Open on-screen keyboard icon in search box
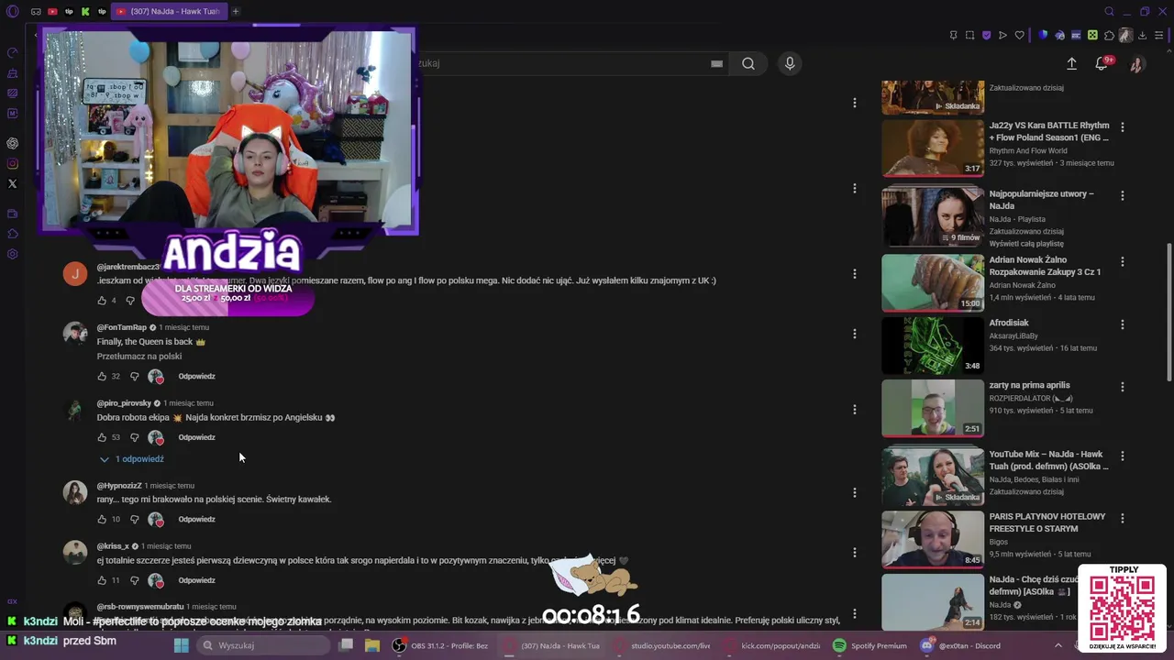 point(716,63)
